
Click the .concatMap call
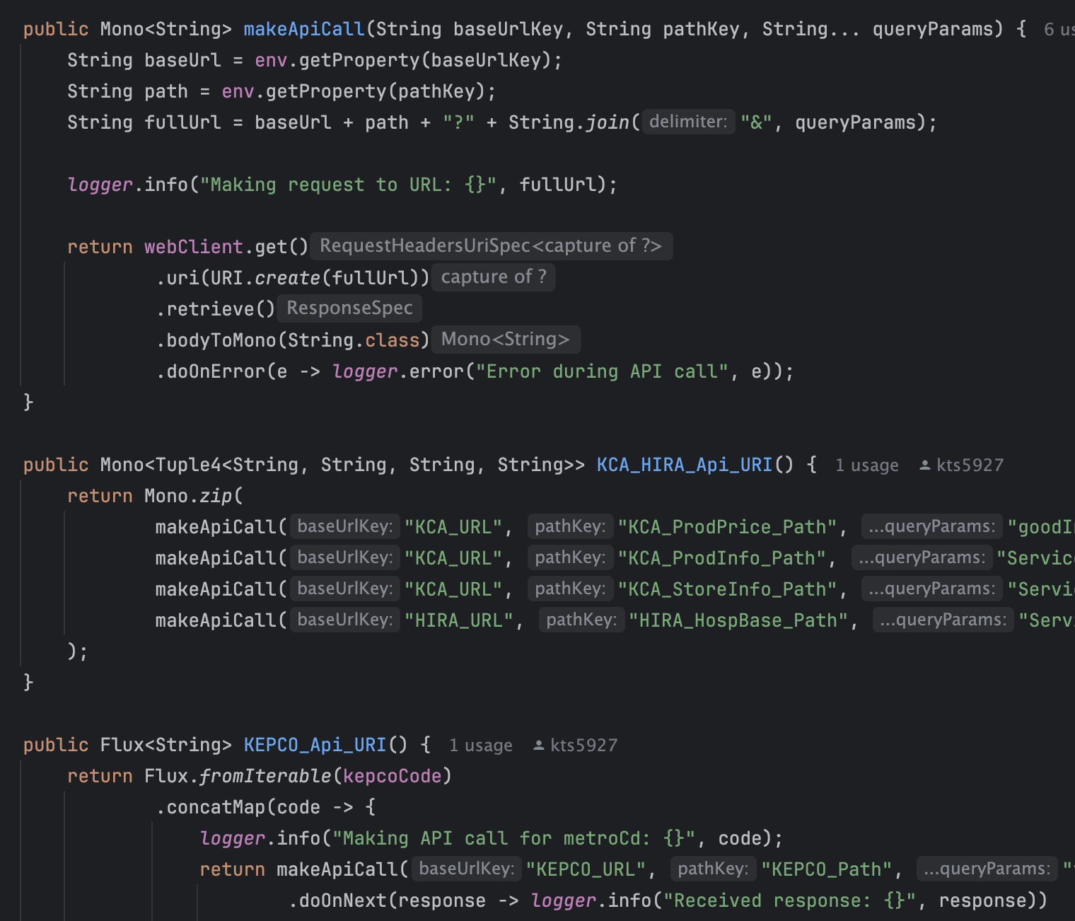pos(210,807)
